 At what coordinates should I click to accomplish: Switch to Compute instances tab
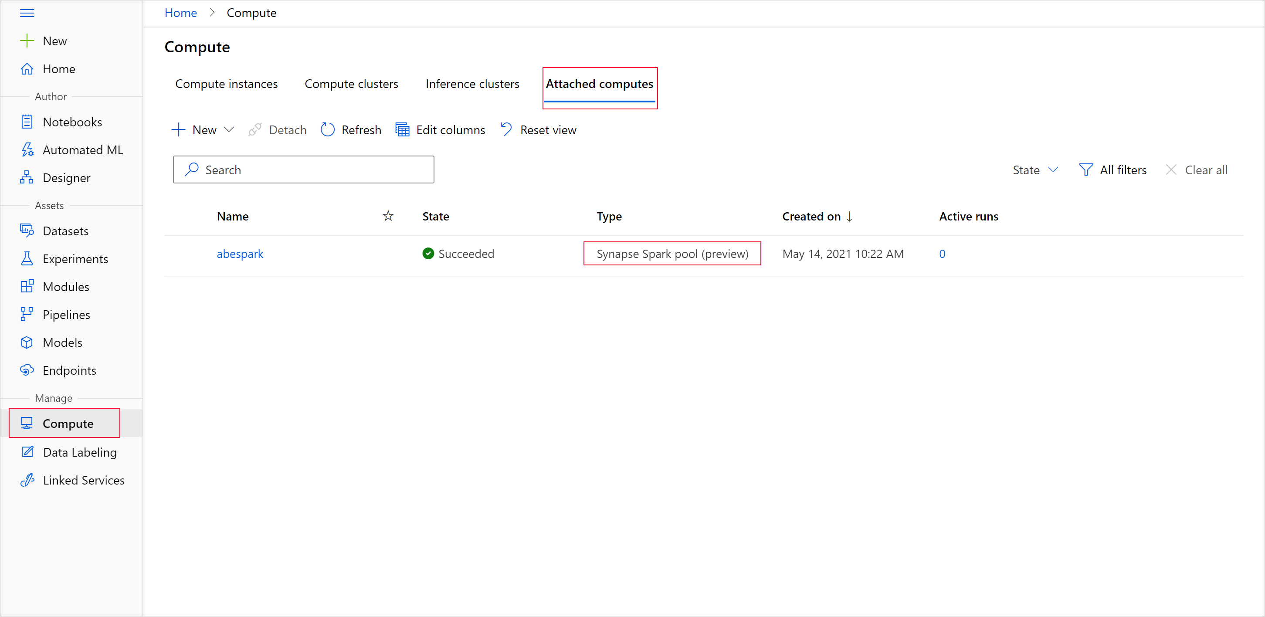tap(227, 84)
